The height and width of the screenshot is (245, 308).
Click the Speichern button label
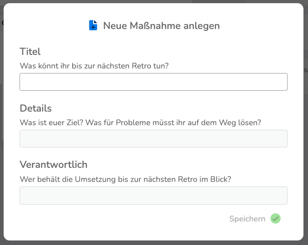pyautogui.click(x=247, y=219)
